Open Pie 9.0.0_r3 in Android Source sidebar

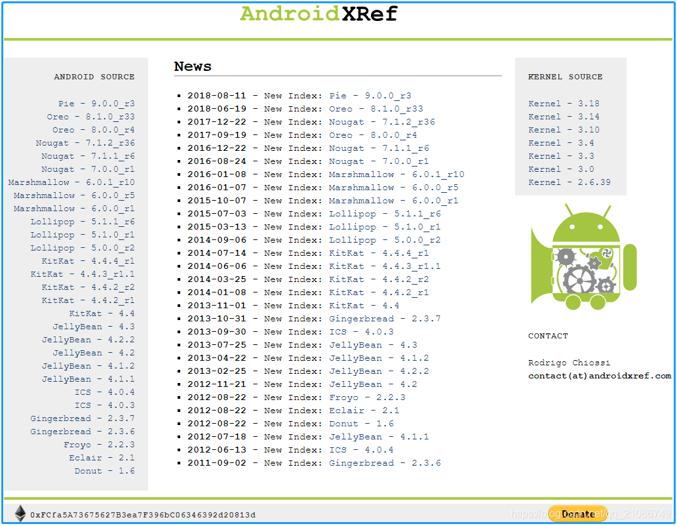tap(97, 104)
